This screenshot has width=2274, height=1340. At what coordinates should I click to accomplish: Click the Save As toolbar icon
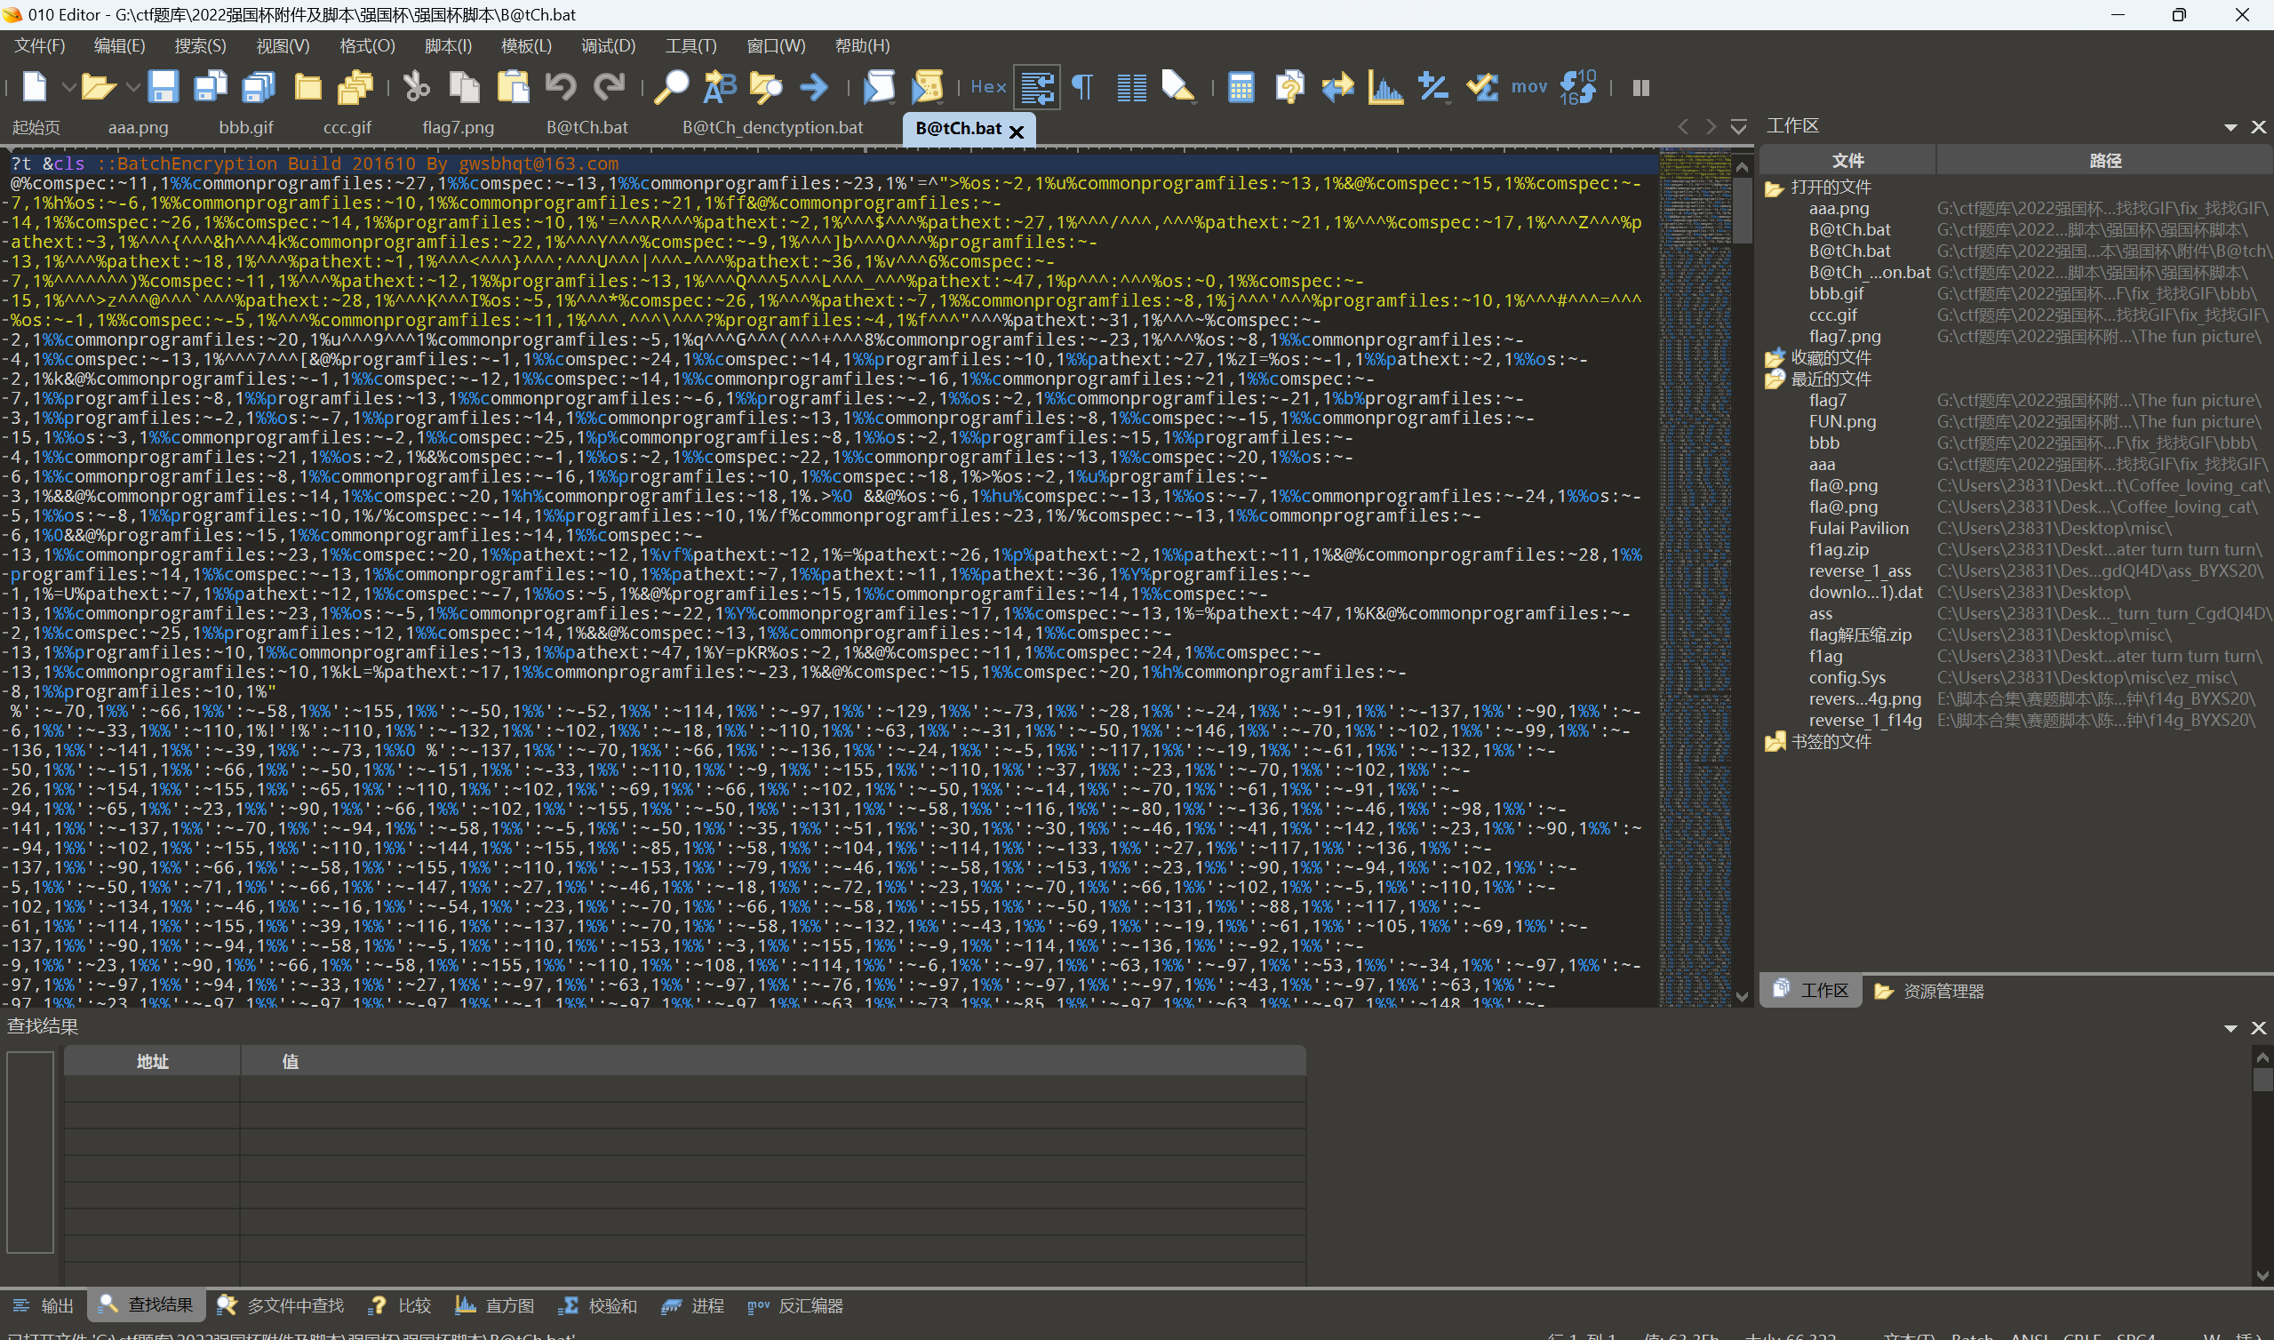tap(211, 87)
